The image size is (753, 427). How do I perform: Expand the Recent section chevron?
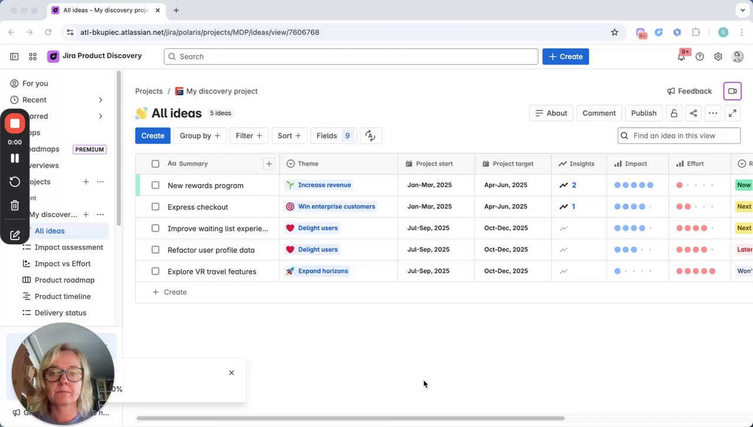pos(100,100)
